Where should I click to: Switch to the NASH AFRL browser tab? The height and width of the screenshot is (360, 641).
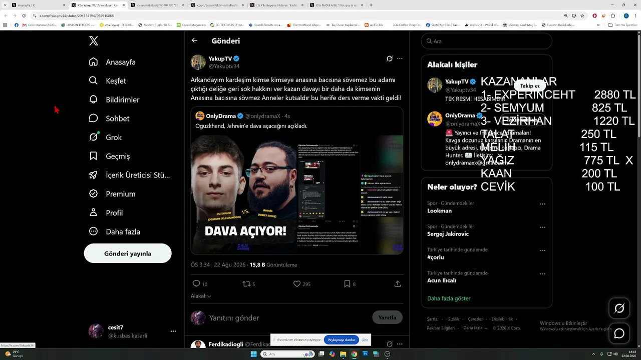336,5
